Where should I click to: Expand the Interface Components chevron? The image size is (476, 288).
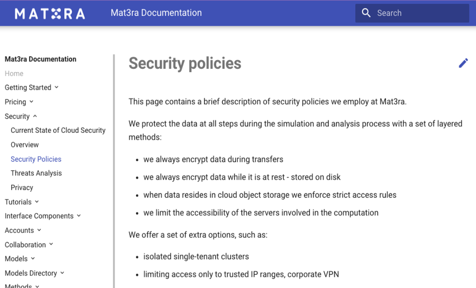79,216
